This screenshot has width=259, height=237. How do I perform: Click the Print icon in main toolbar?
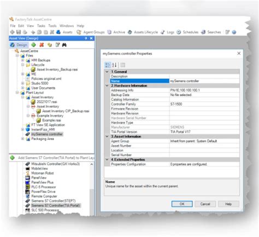point(25,32)
